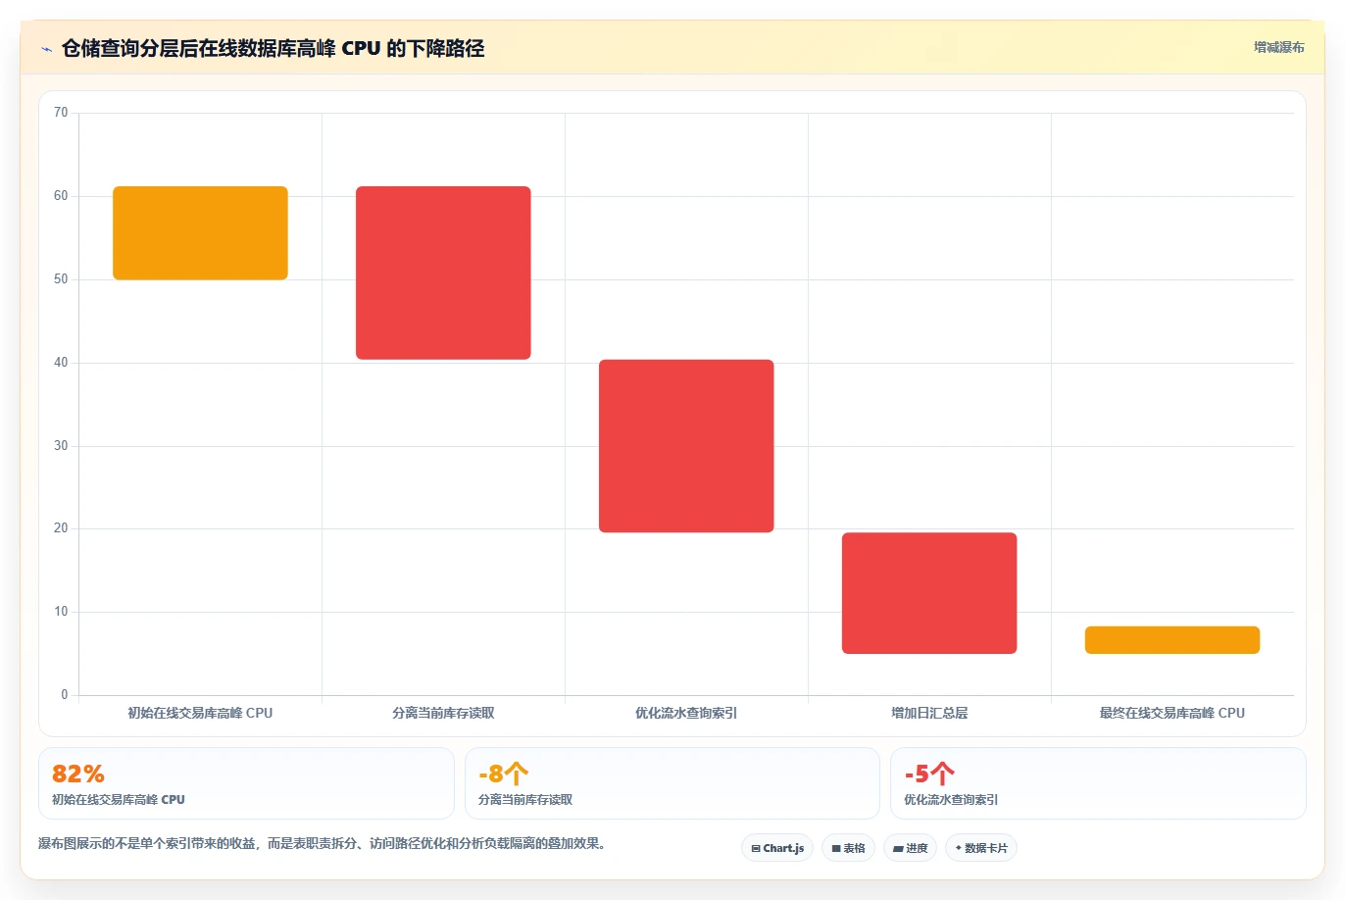Click the -5个 value text
The height and width of the screenshot is (900, 1345).
point(929,774)
